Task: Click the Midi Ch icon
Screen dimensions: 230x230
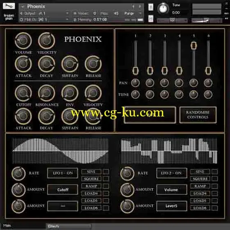Action: 22,20
